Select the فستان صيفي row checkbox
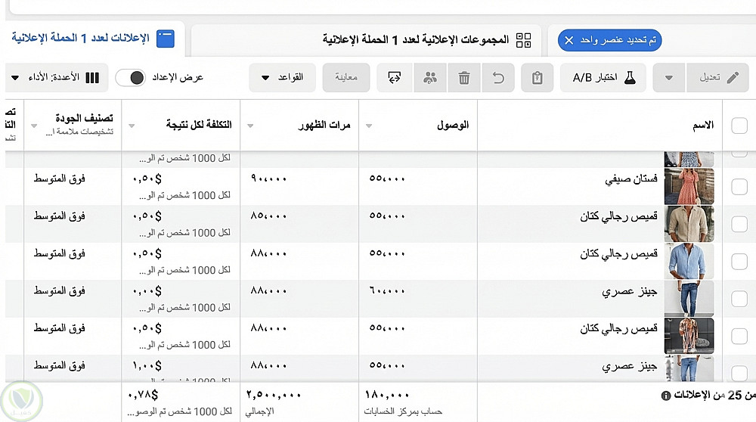This screenshot has height=422, width=756. tap(739, 187)
